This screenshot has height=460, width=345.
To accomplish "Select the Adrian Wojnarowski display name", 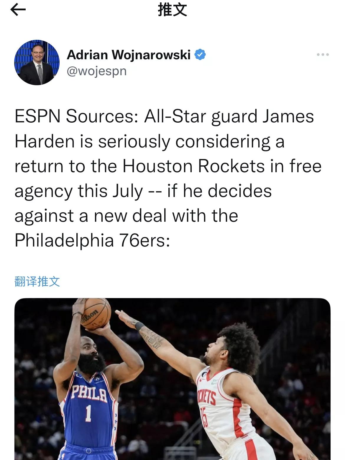I will coord(129,55).
